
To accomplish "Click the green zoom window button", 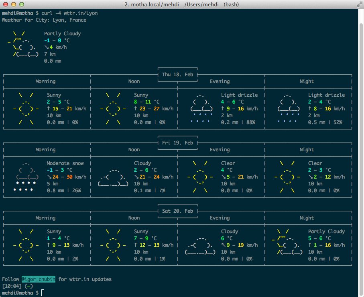I will click(22, 4).
